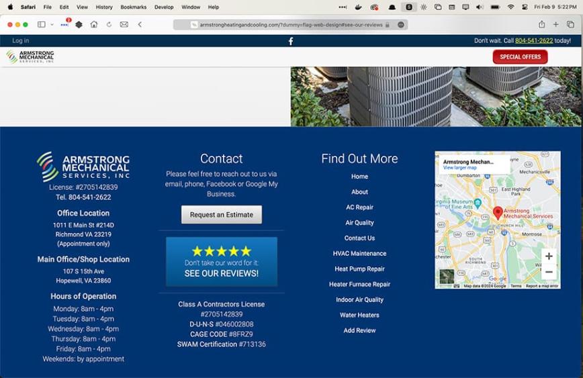Click the mail envelope toolbar icon
The height and width of the screenshot is (378, 583).
pos(124,25)
